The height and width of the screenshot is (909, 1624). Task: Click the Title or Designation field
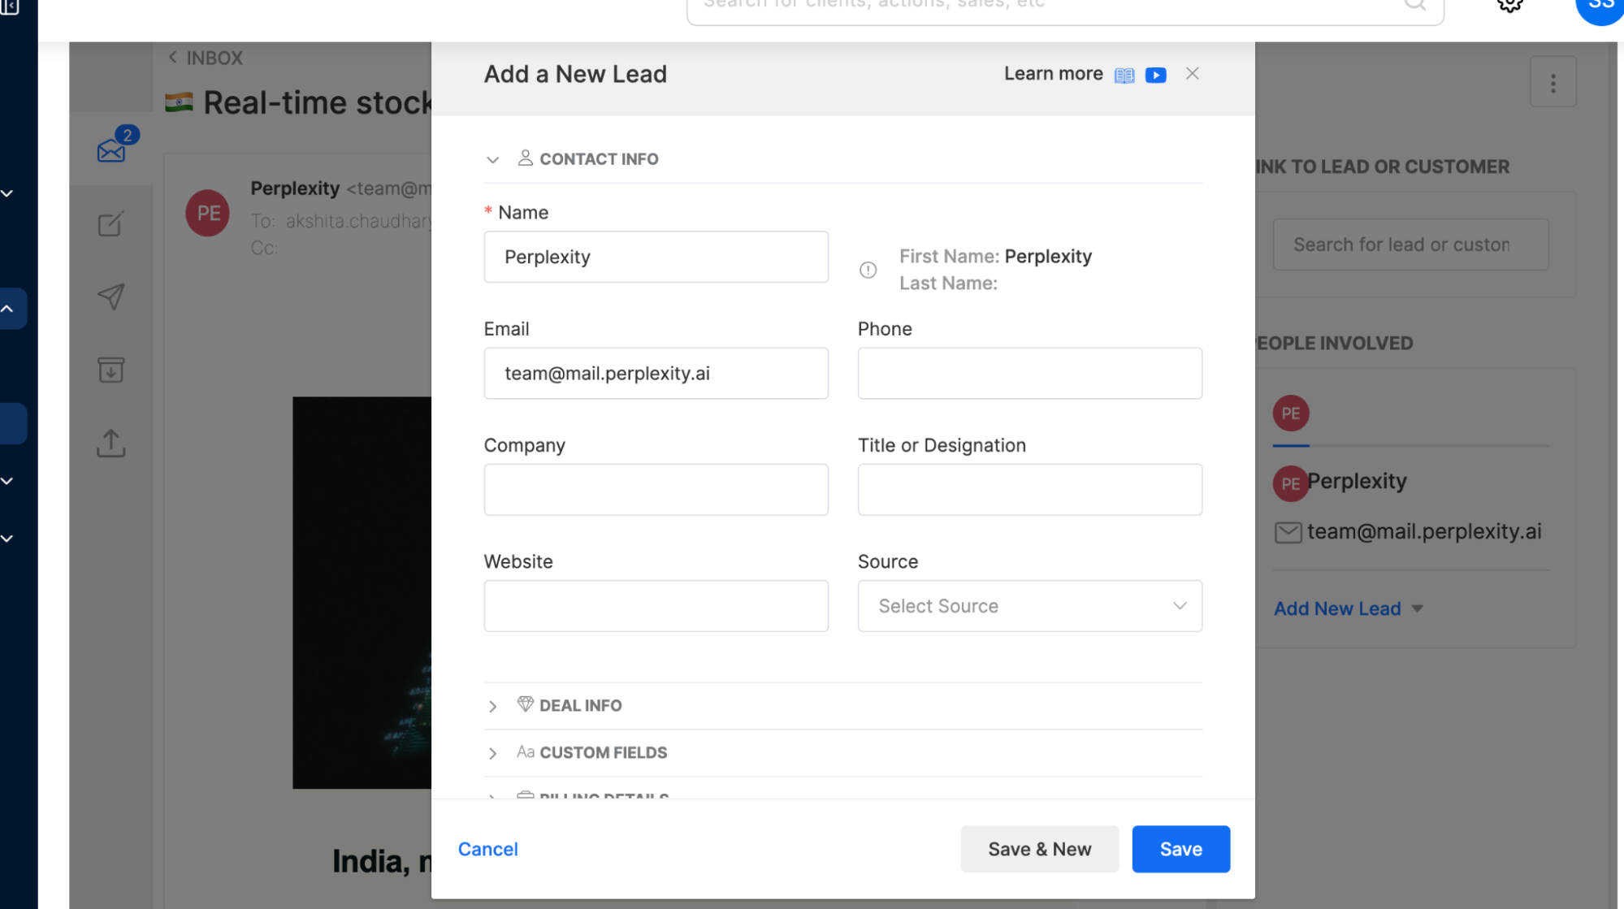[x=1029, y=489]
